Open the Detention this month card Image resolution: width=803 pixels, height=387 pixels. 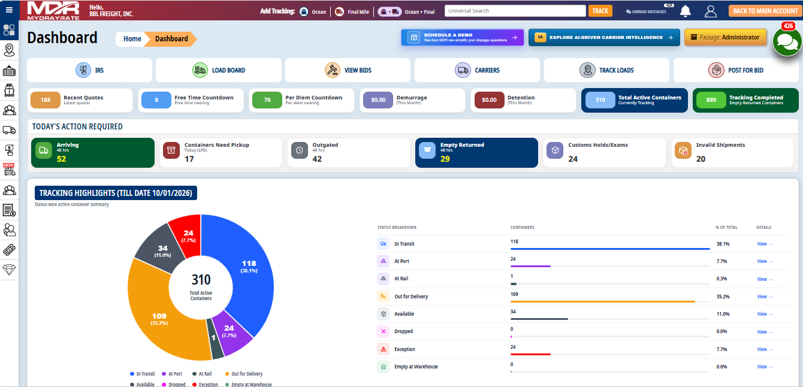pyautogui.click(x=524, y=100)
